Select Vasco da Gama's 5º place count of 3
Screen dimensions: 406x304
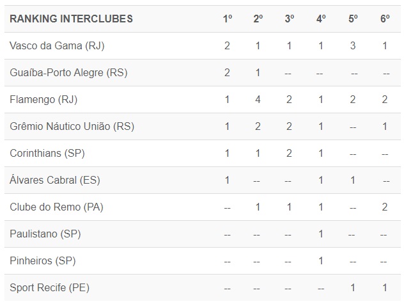pos(353,45)
